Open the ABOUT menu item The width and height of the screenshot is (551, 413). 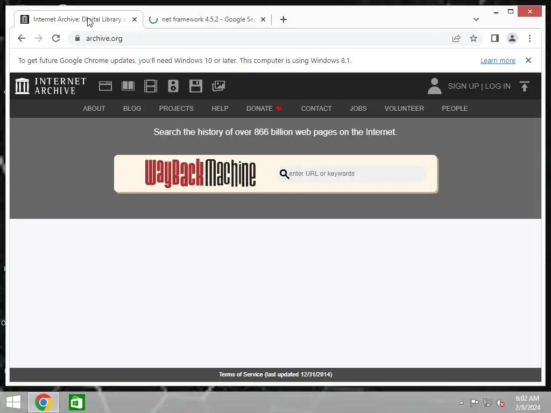click(x=94, y=109)
